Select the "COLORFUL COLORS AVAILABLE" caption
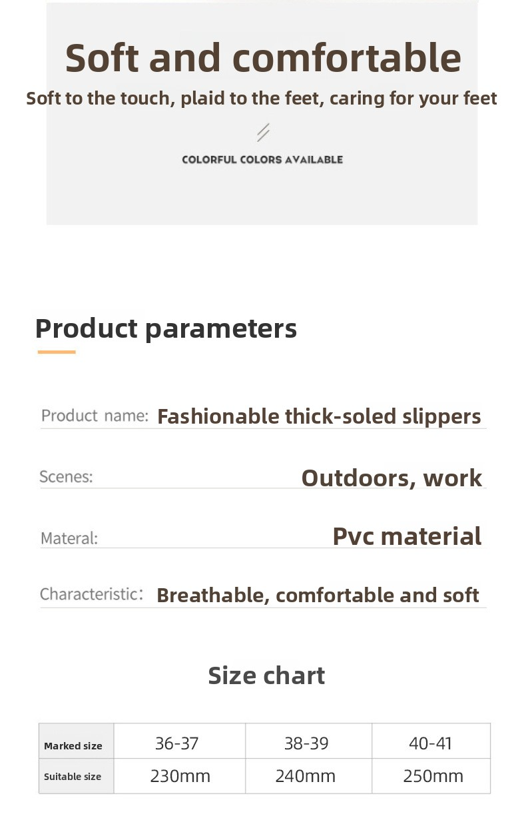526x814 pixels. coord(262,160)
